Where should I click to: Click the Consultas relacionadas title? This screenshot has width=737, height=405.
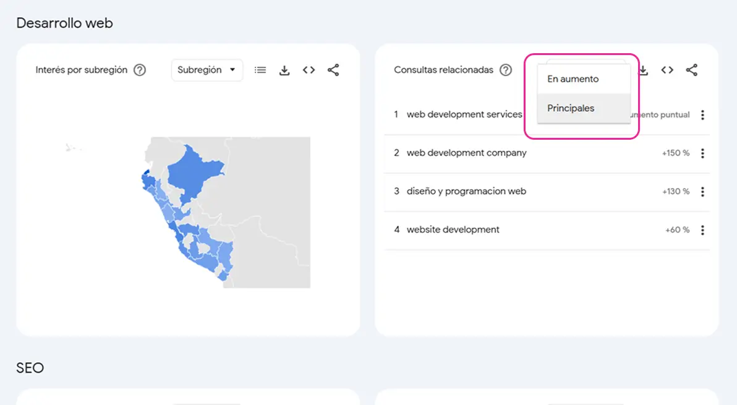coord(444,70)
